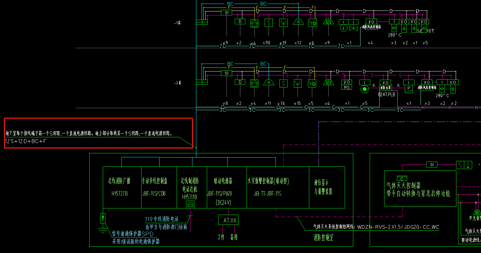Viewport: 481px width, 253px height.
Task: Click the 火灾报警控制器(联动型) label
Action: (x=268, y=181)
